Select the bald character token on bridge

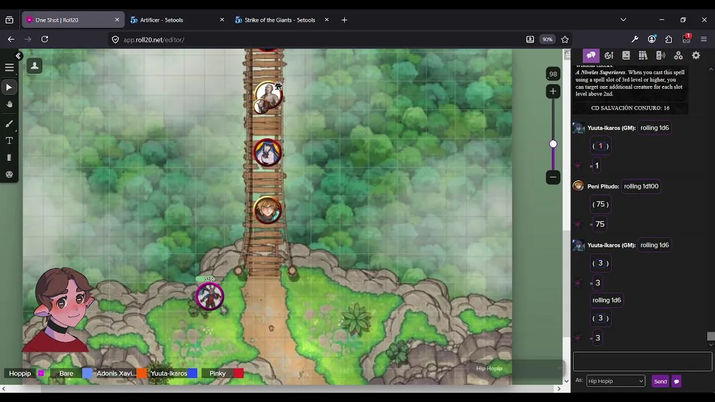(268, 96)
